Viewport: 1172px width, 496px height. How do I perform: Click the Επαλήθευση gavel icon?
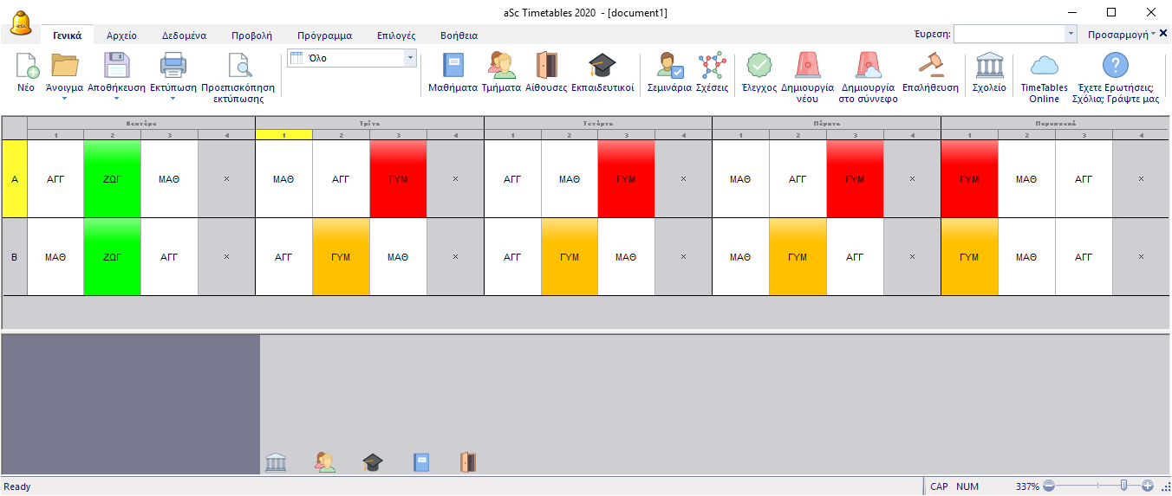[x=930, y=67]
